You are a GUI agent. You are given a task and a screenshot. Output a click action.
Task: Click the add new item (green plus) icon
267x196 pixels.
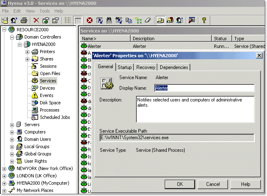point(45,20)
